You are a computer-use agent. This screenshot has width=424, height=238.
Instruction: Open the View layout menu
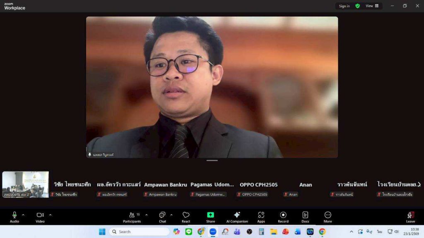coord(372,6)
